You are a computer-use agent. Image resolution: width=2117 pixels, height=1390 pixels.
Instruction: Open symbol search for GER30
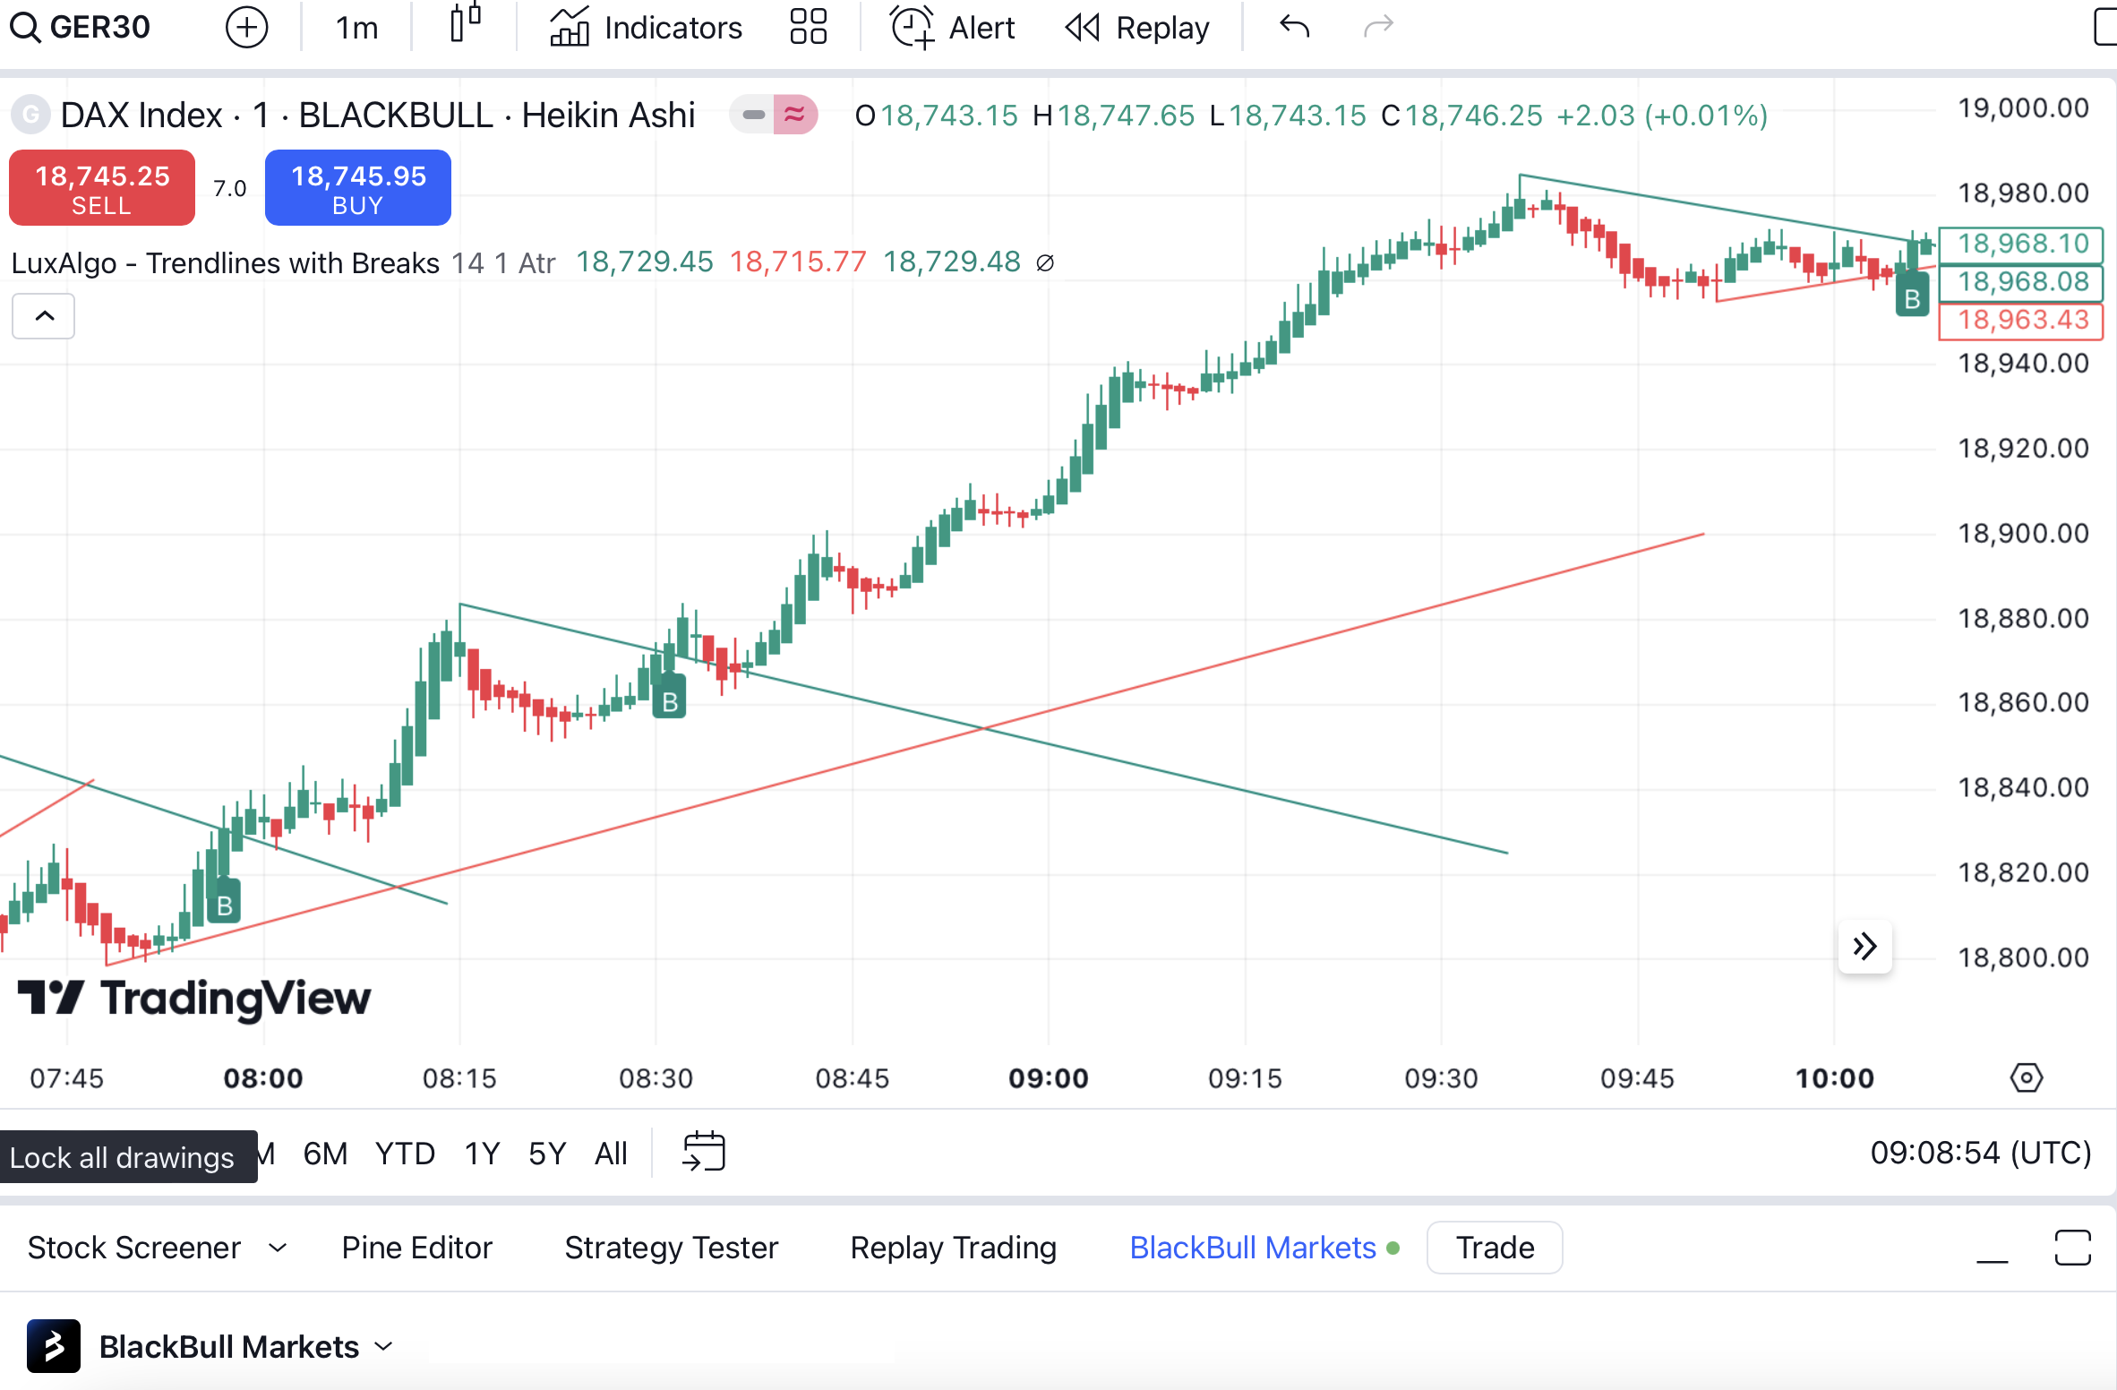(x=81, y=28)
